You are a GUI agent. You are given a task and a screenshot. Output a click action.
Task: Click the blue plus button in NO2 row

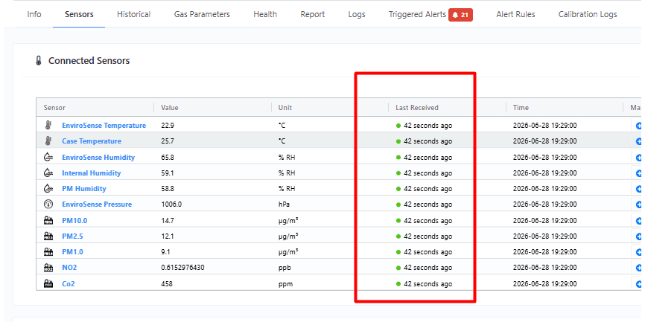tap(638, 268)
